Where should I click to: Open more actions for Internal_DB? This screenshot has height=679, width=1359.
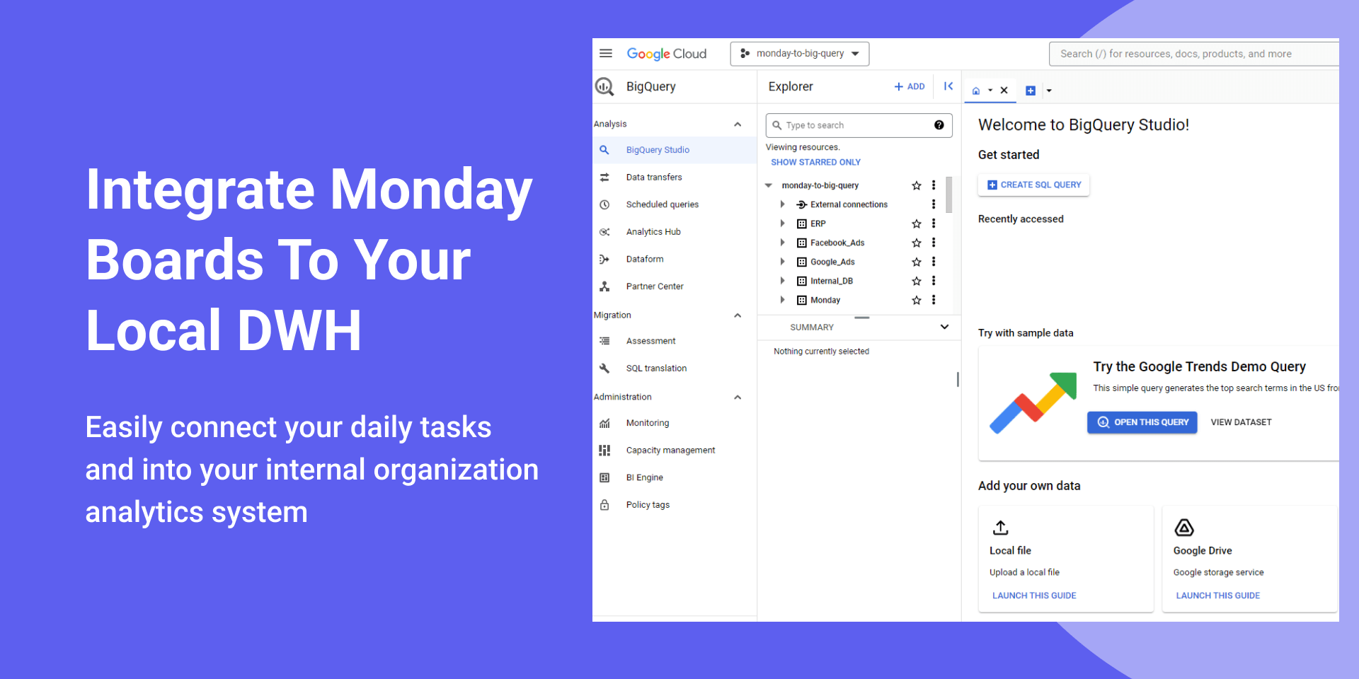point(934,281)
